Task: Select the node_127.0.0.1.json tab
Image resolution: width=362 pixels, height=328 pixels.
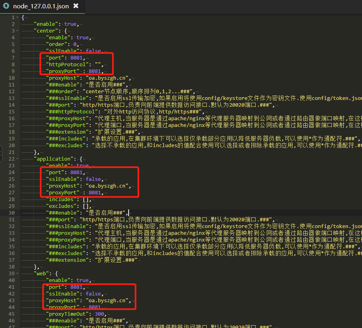Action: coord(40,6)
